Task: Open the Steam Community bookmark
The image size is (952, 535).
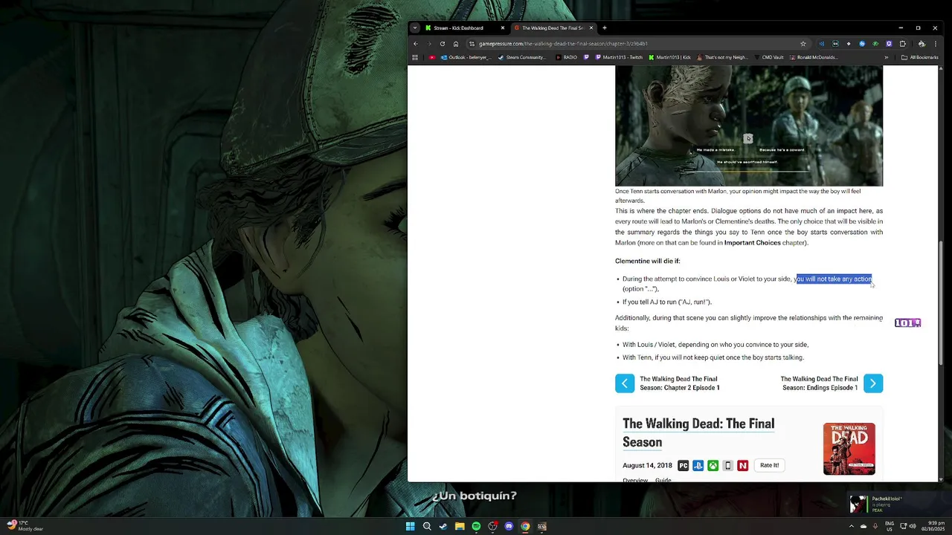Action: [522, 57]
